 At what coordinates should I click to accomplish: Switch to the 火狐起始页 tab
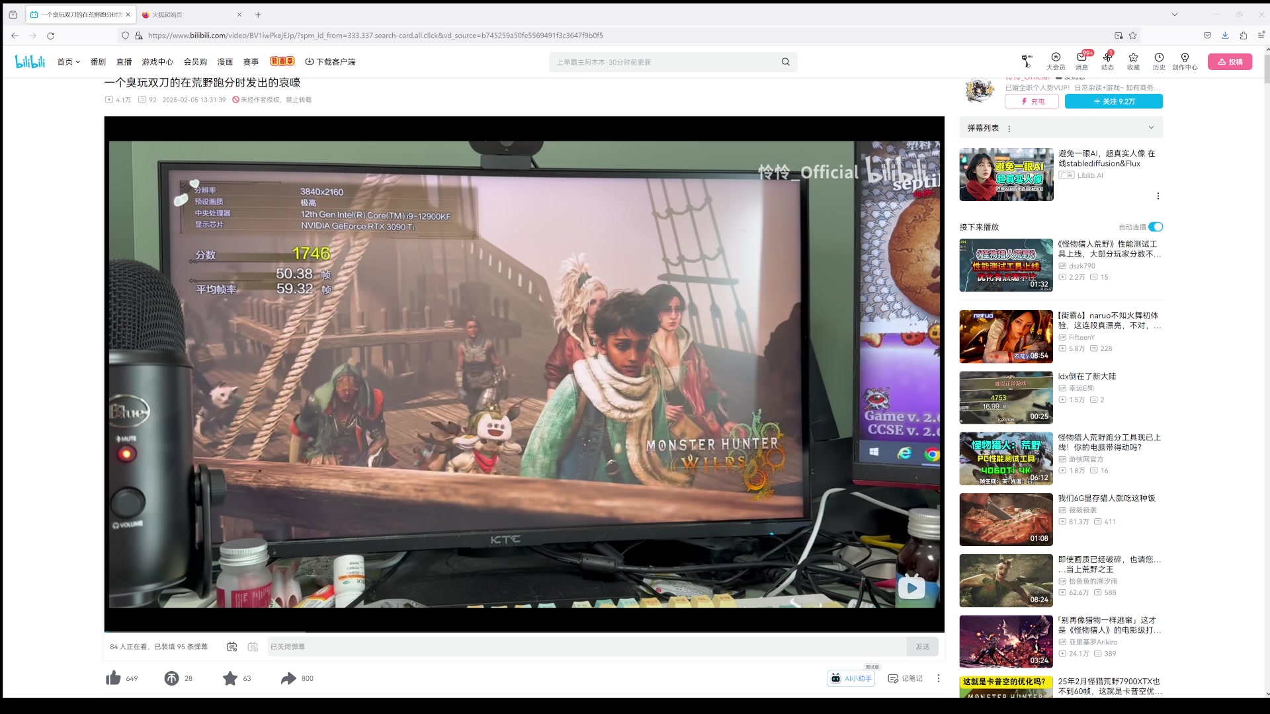(x=192, y=15)
